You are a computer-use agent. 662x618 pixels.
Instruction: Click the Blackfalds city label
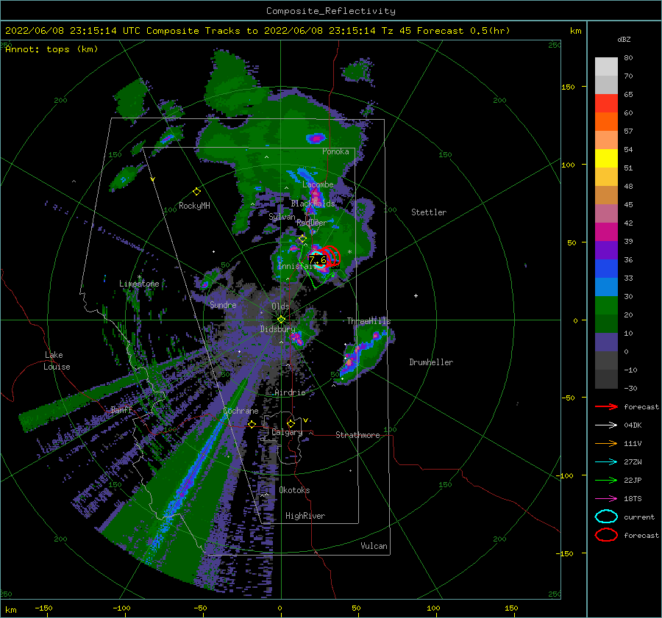pyautogui.click(x=313, y=204)
